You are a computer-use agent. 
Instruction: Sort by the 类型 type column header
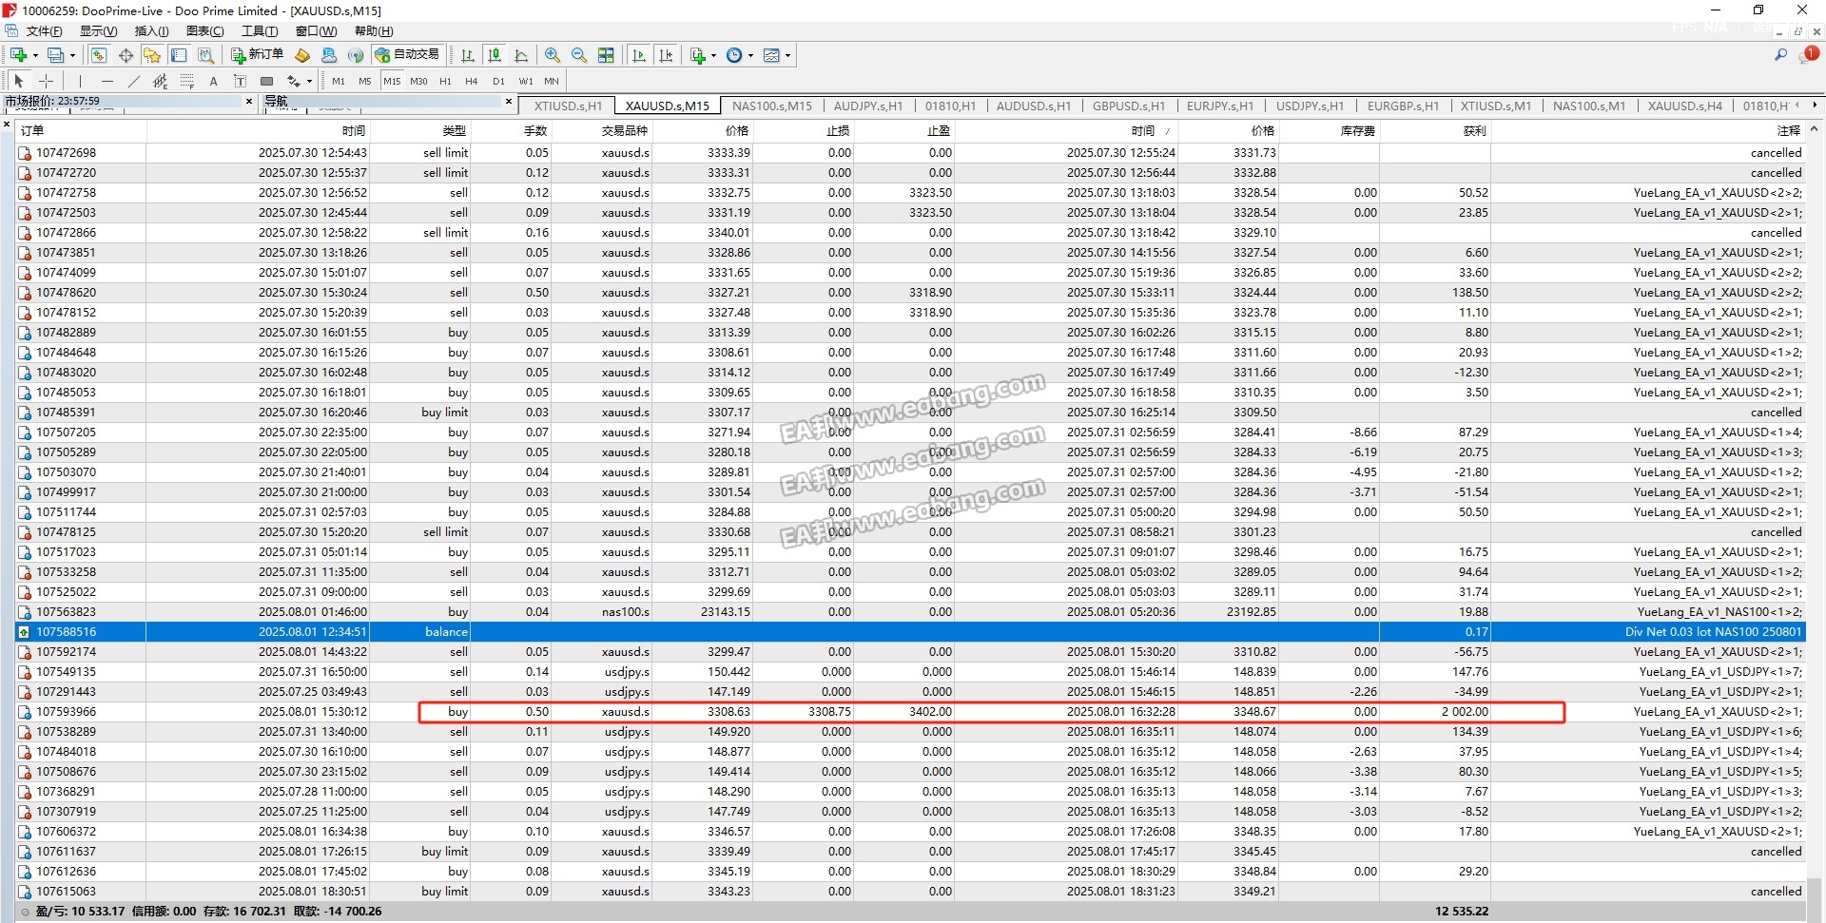click(419, 130)
